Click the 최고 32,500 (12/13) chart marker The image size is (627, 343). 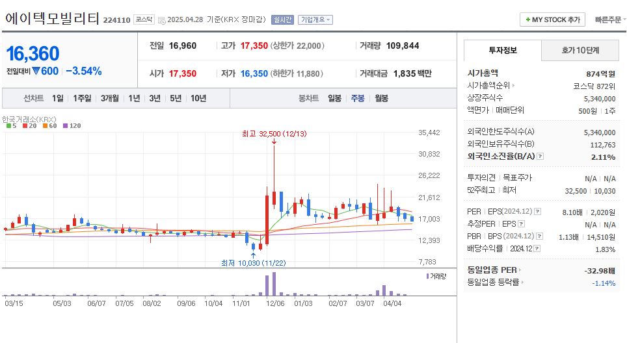tap(274, 134)
